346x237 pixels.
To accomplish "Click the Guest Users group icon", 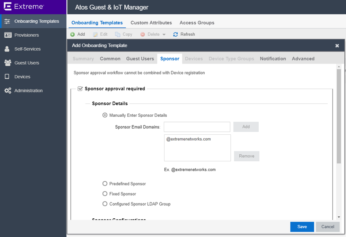I will pos(8,63).
